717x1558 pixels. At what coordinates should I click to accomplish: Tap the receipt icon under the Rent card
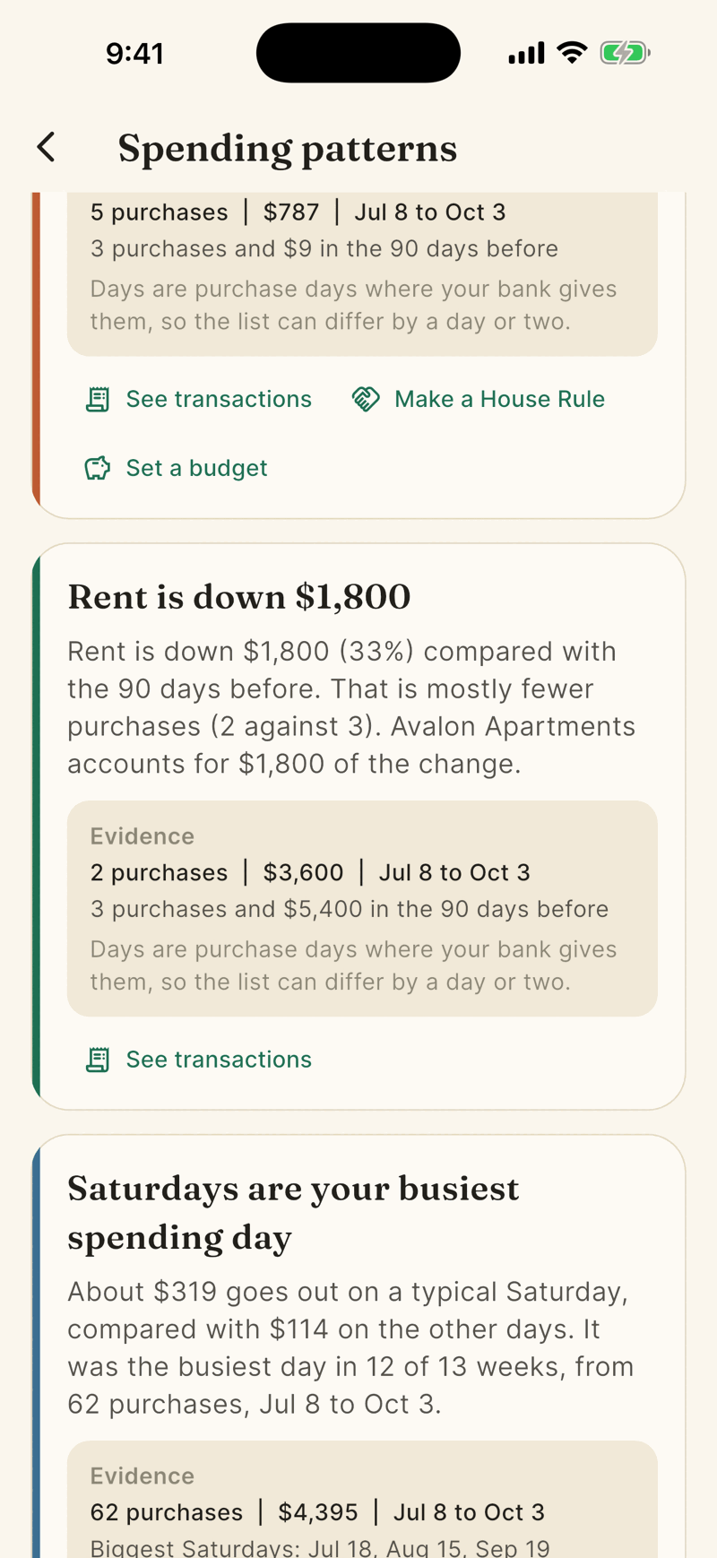pos(98,1060)
